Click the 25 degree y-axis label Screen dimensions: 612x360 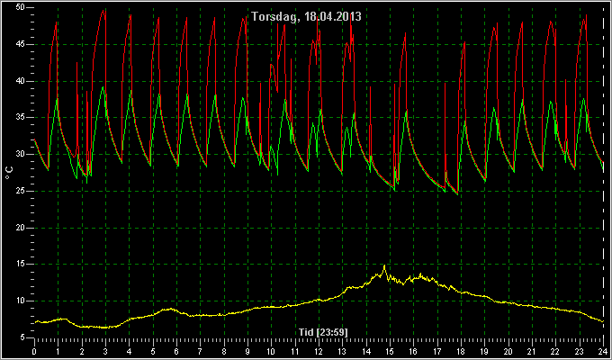click(21, 191)
